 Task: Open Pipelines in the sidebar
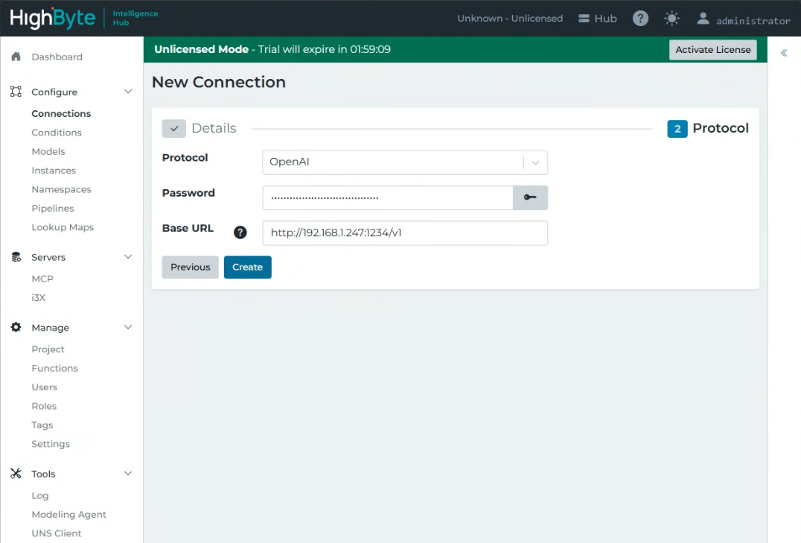click(x=53, y=208)
